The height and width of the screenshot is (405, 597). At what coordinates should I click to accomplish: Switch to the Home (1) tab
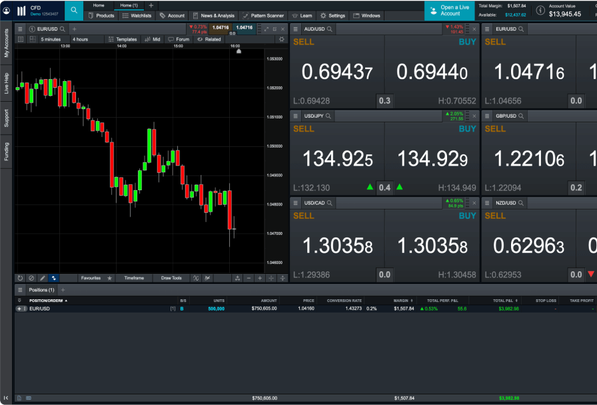131,5
